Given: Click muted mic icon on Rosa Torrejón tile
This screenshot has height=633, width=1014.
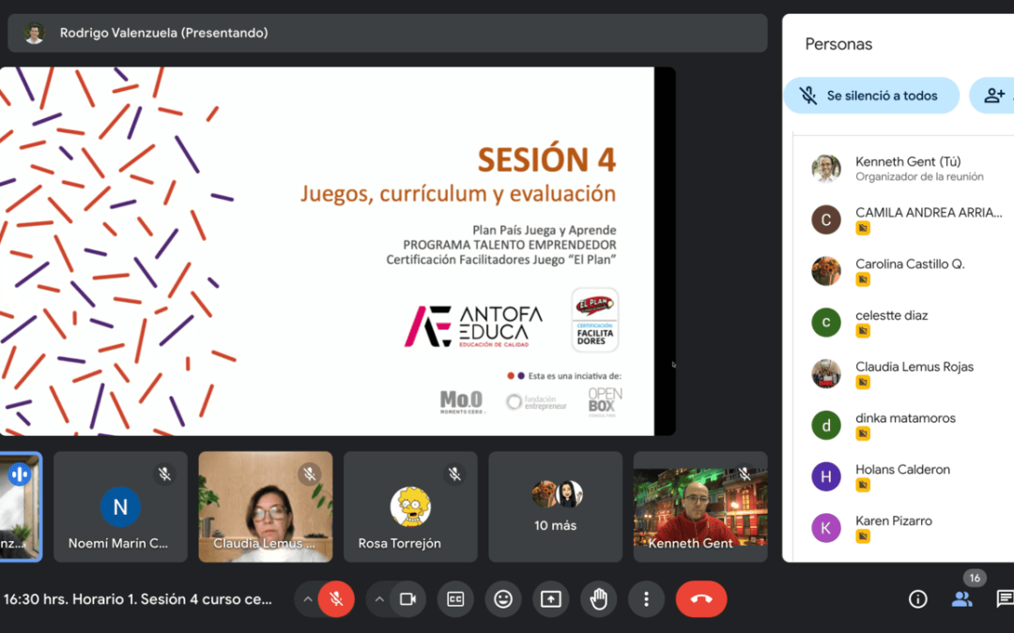Looking at the screenshot, I should (454, 475).
